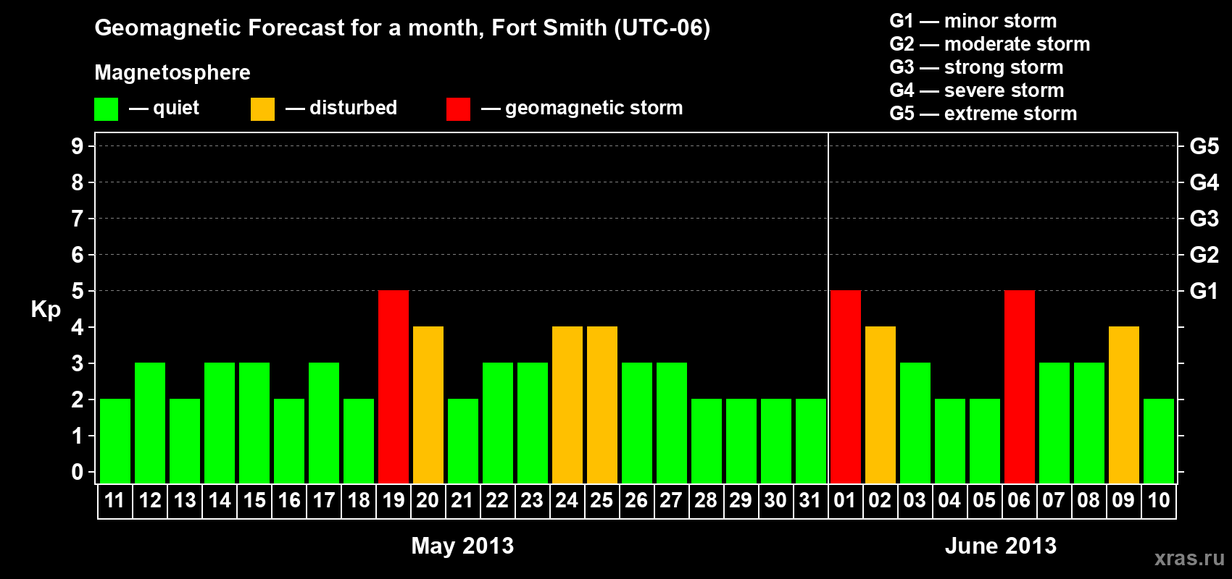Viewport: 1232px width, 579px height.
Task: Click the date label 07
Action: point(1054,501)
